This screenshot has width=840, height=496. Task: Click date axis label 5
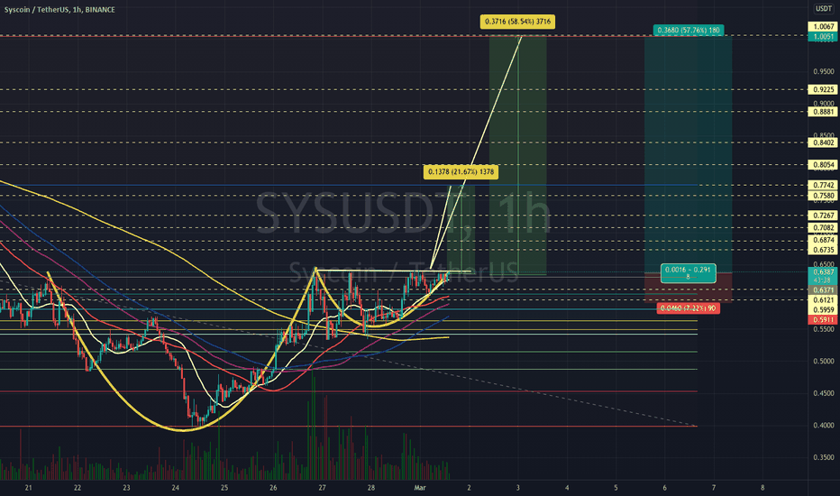(616, 487)
